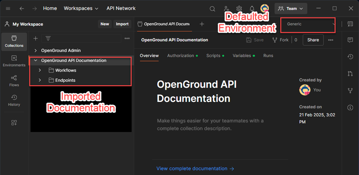Open the Environments sidebar panel
Screen dimensions: 359x175
(x=14, y=61)
